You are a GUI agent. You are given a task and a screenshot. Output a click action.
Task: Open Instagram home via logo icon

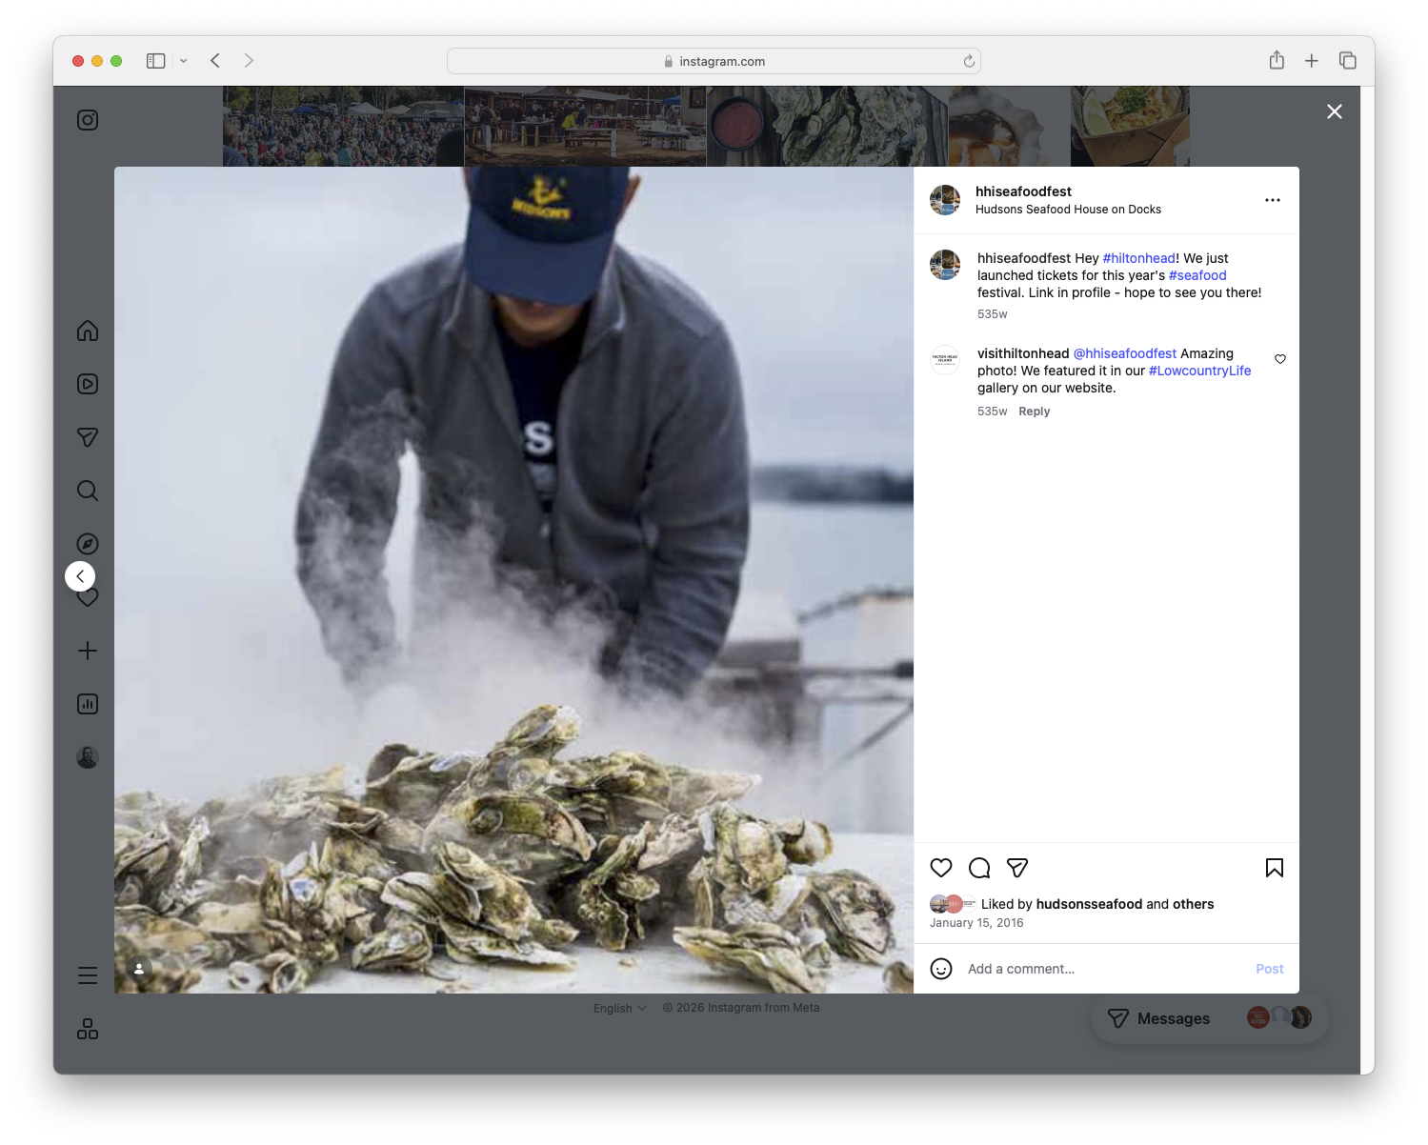pos(88,120)
